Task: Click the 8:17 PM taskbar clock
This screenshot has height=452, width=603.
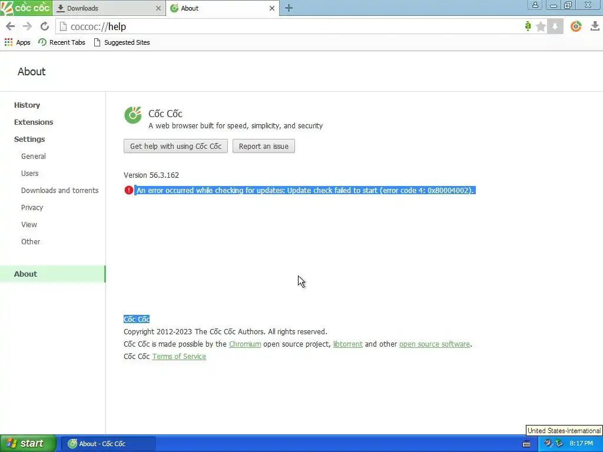Action: (581, 444)
